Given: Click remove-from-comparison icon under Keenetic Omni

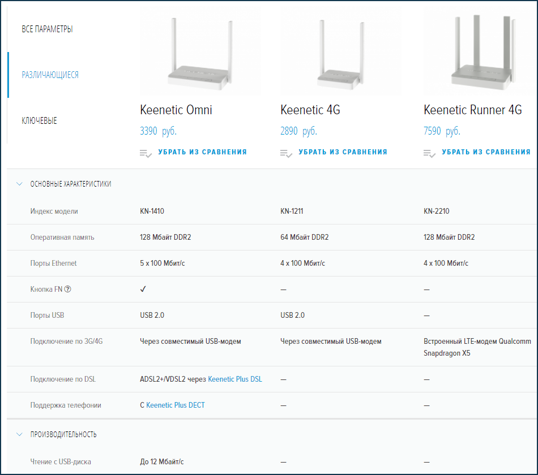Looking at the screenshot, I should click(146, 153).
